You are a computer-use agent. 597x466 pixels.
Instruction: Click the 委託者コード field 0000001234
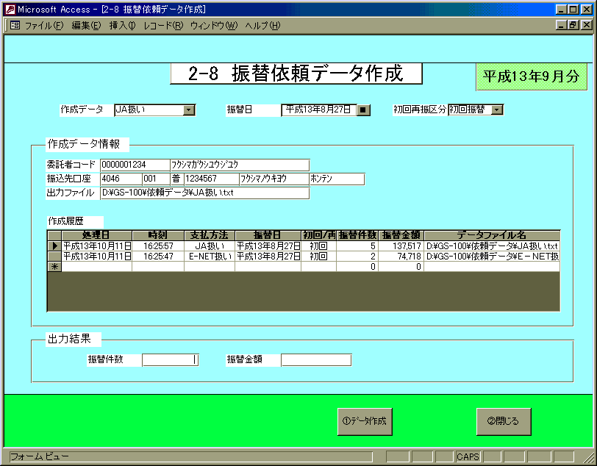click(x=135, y=165)
